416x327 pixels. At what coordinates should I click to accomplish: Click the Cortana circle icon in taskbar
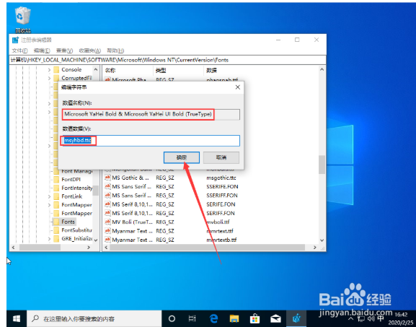172,318
